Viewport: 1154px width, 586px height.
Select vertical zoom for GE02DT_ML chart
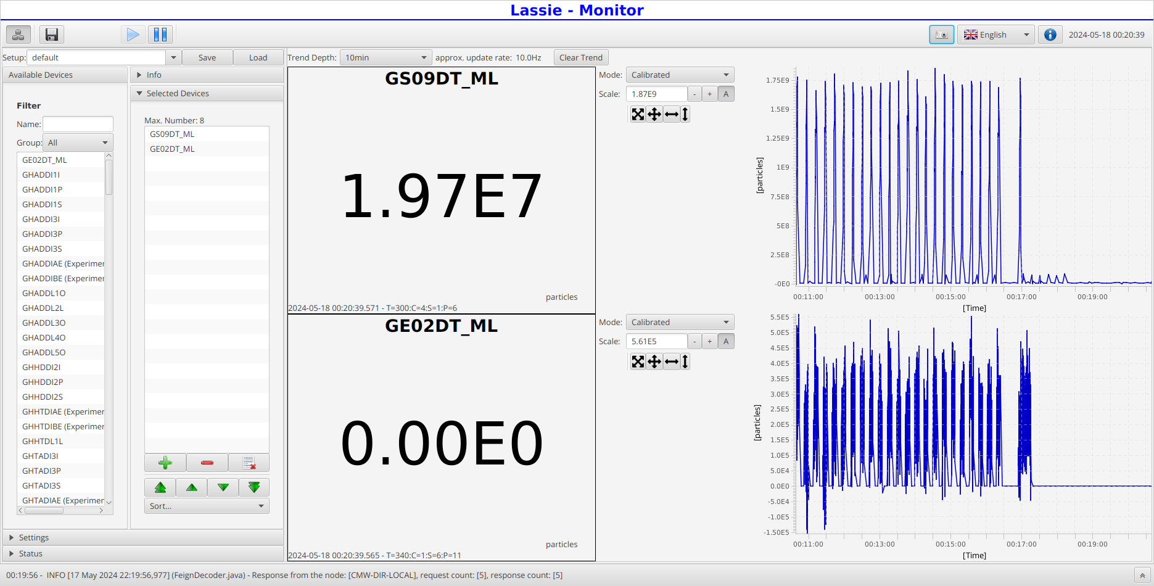[x=685, y=361]
